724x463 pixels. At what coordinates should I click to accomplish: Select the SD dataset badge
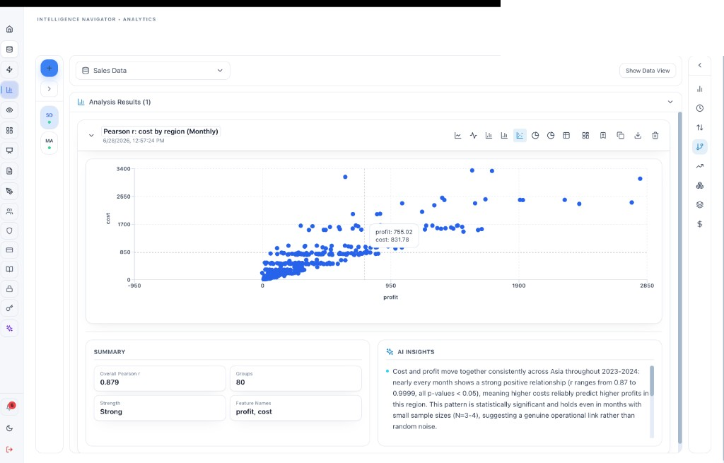(49, 118)
